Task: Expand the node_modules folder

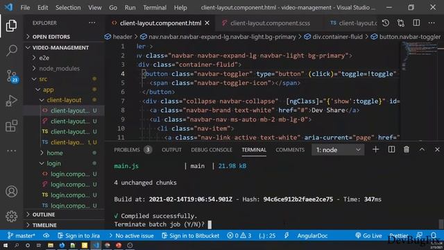Action: tap(56, 68)
